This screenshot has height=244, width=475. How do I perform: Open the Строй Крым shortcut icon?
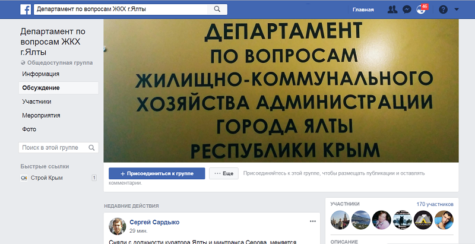pyautogui.click(x=24, y=178)
